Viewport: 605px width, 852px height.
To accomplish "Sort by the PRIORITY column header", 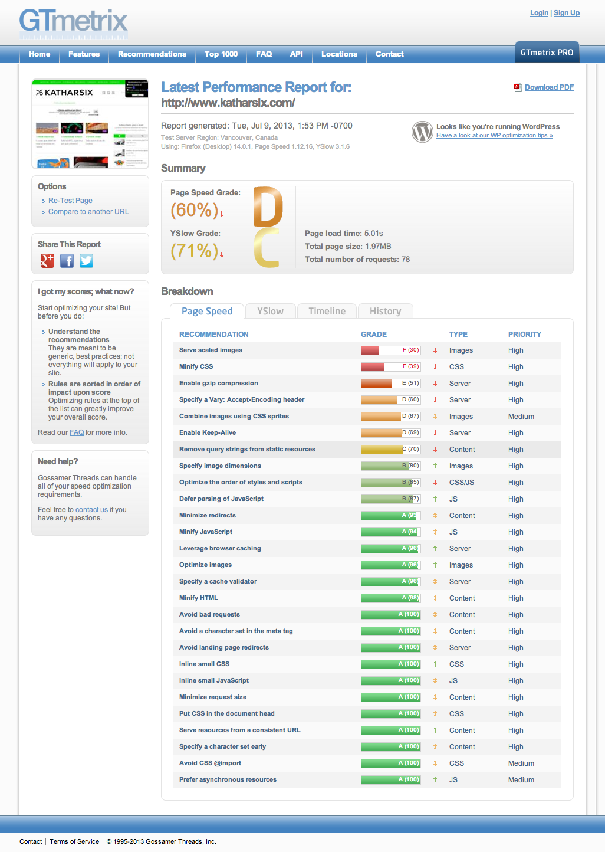I will coord(525,335).
